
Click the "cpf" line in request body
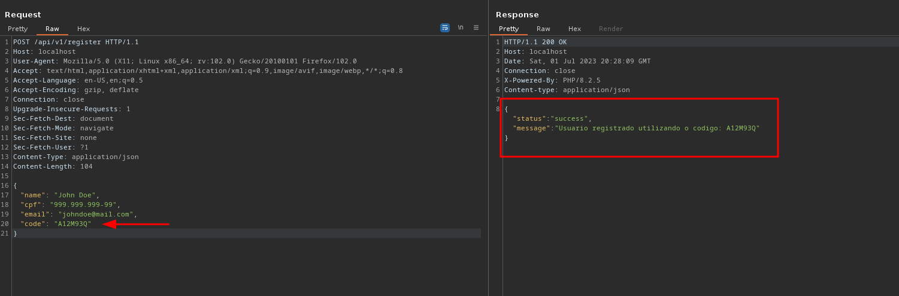pos(68,205)
